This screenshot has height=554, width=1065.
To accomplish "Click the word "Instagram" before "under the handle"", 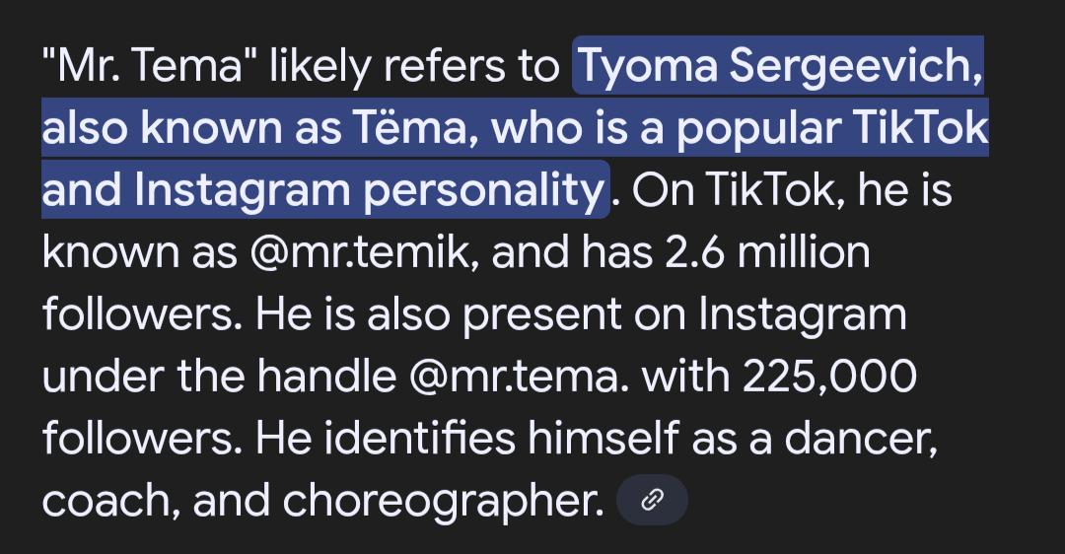I will tap(803, 315).
